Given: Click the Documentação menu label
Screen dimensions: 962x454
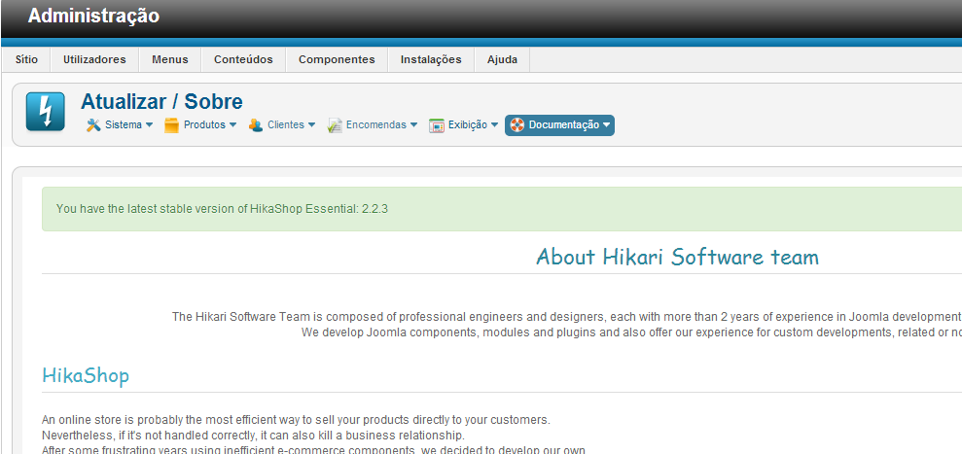Looking at the screenshot, I should pos(564,125).
